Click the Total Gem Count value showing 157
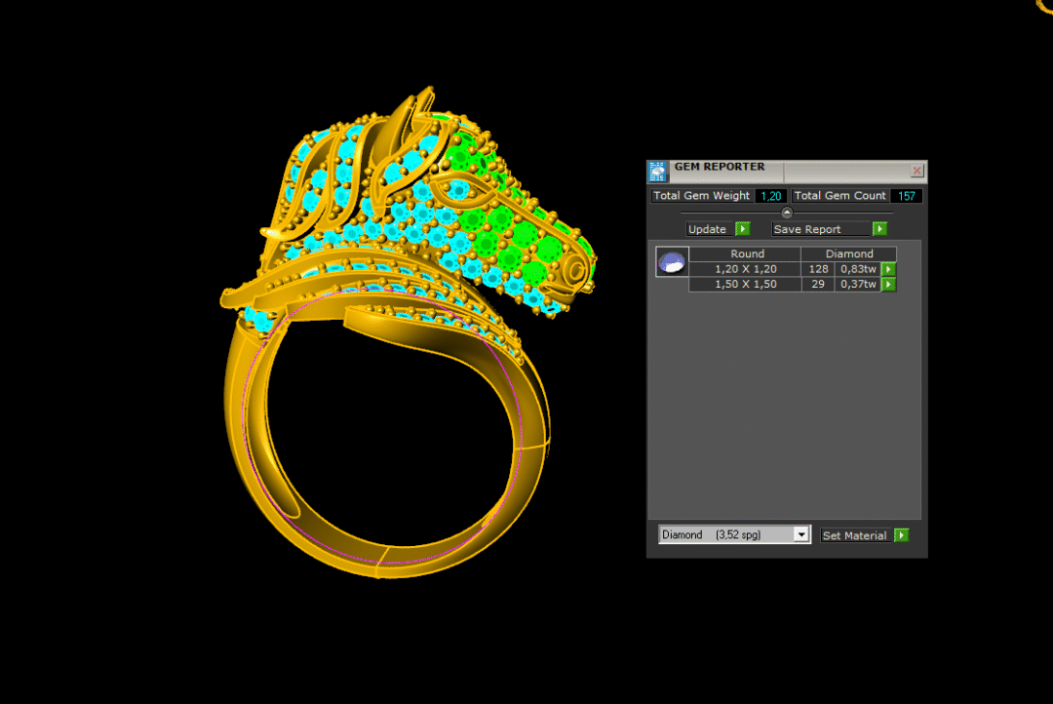Screen dimensions: 1053x704 click(x=906, y=195)
